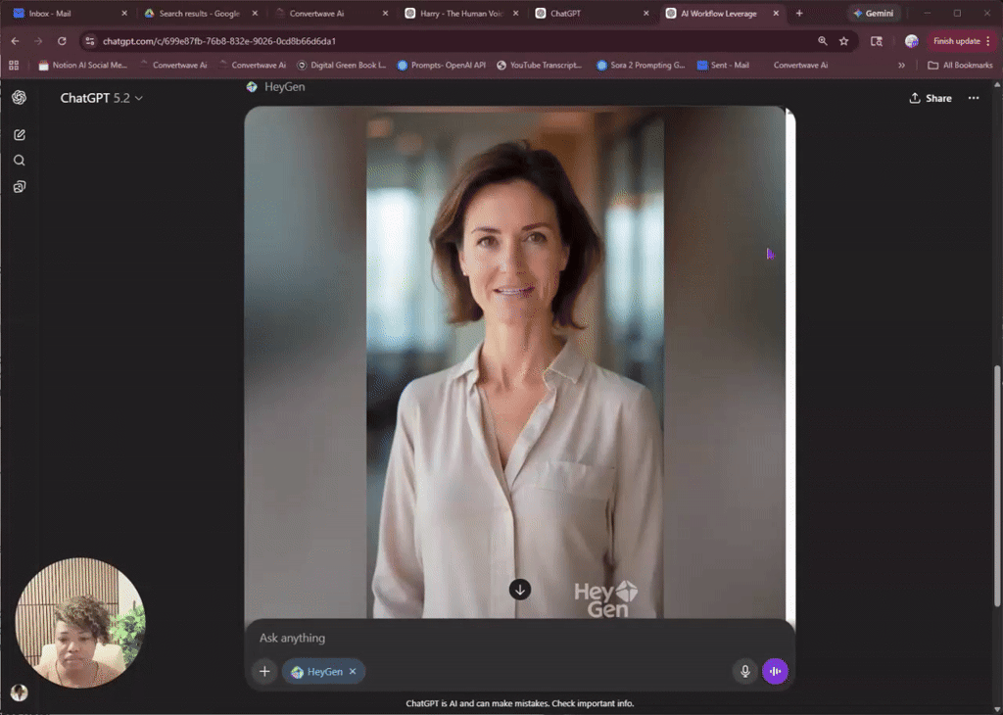Open the ChatGPT 5.2 model dropdown

101,98
